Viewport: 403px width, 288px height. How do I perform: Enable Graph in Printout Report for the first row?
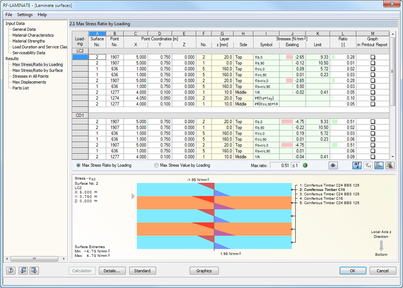[372, 57]
